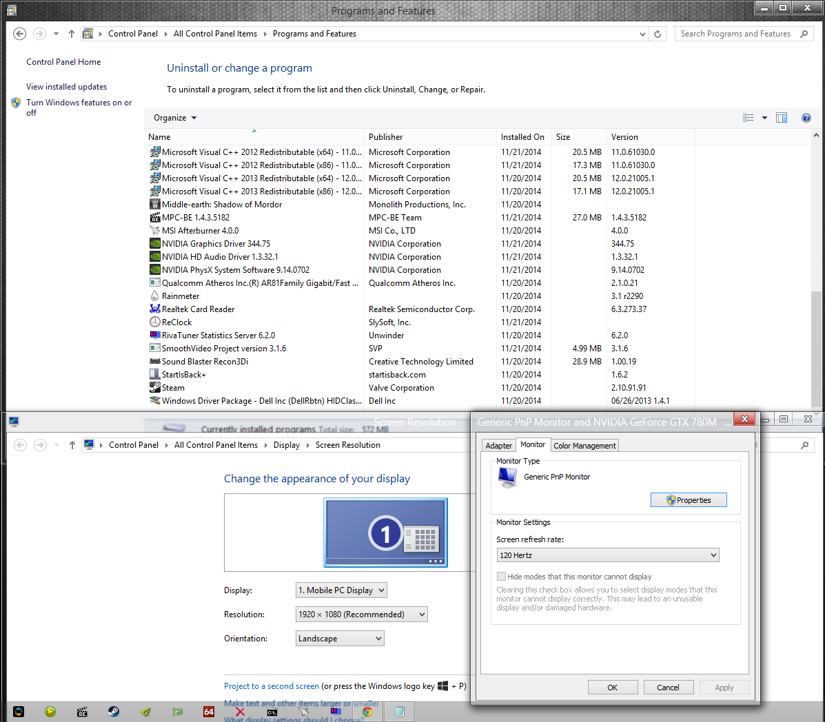Click the Rainmeter droplet icon in the list

point(154,296)
